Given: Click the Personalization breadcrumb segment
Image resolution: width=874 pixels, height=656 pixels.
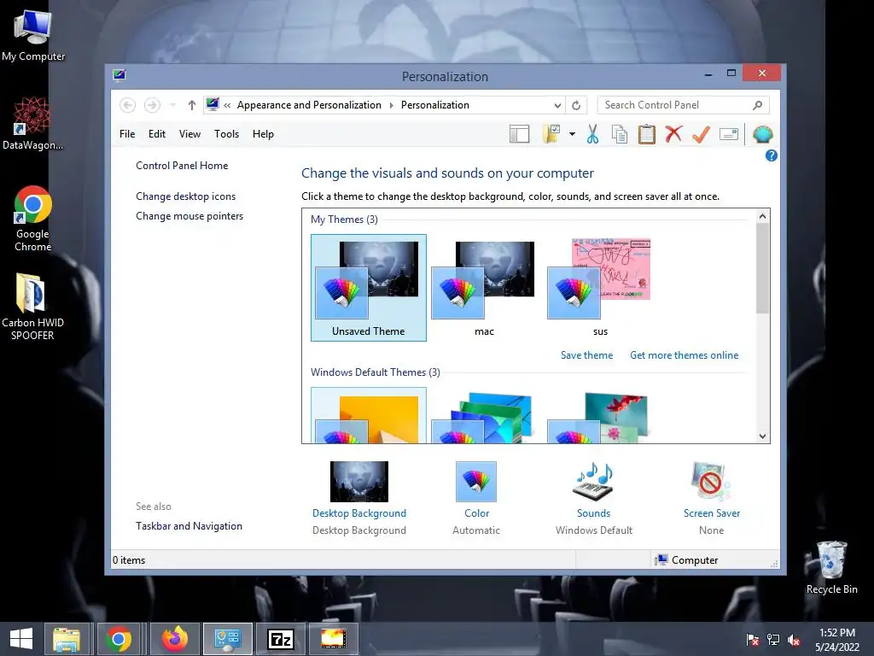Looking at the screenshot, I should click(434, 105).
